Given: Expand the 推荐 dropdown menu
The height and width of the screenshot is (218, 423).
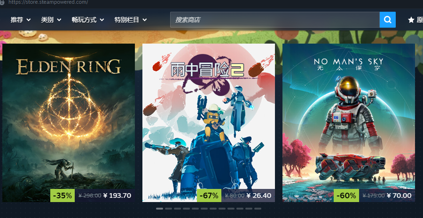Looking at the screenshot, I should click(21, 20).
